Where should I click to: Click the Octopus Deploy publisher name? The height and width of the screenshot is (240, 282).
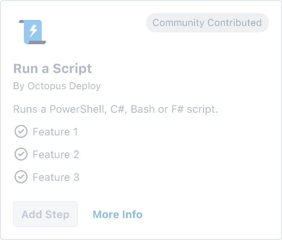[x=64, y=86]
